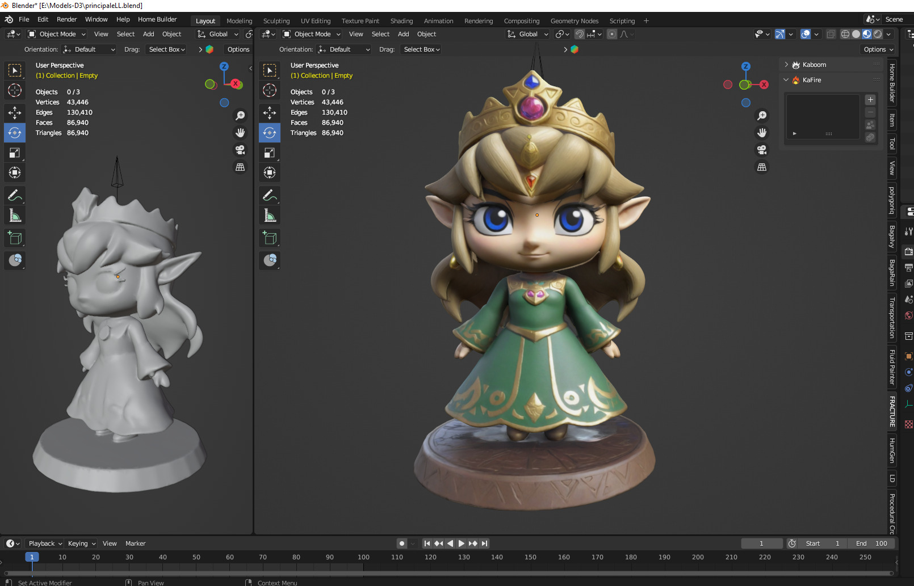Select the Scale tool in left viewport
Screen dimensions: 914x586
[x=15, y=153]
